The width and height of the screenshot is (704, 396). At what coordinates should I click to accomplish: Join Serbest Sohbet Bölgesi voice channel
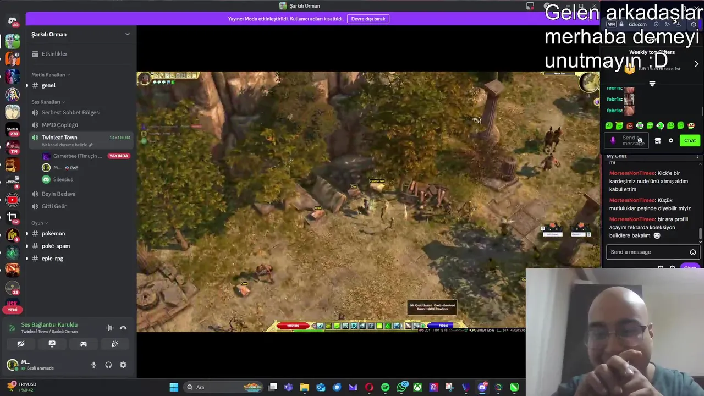pos(81,112)
